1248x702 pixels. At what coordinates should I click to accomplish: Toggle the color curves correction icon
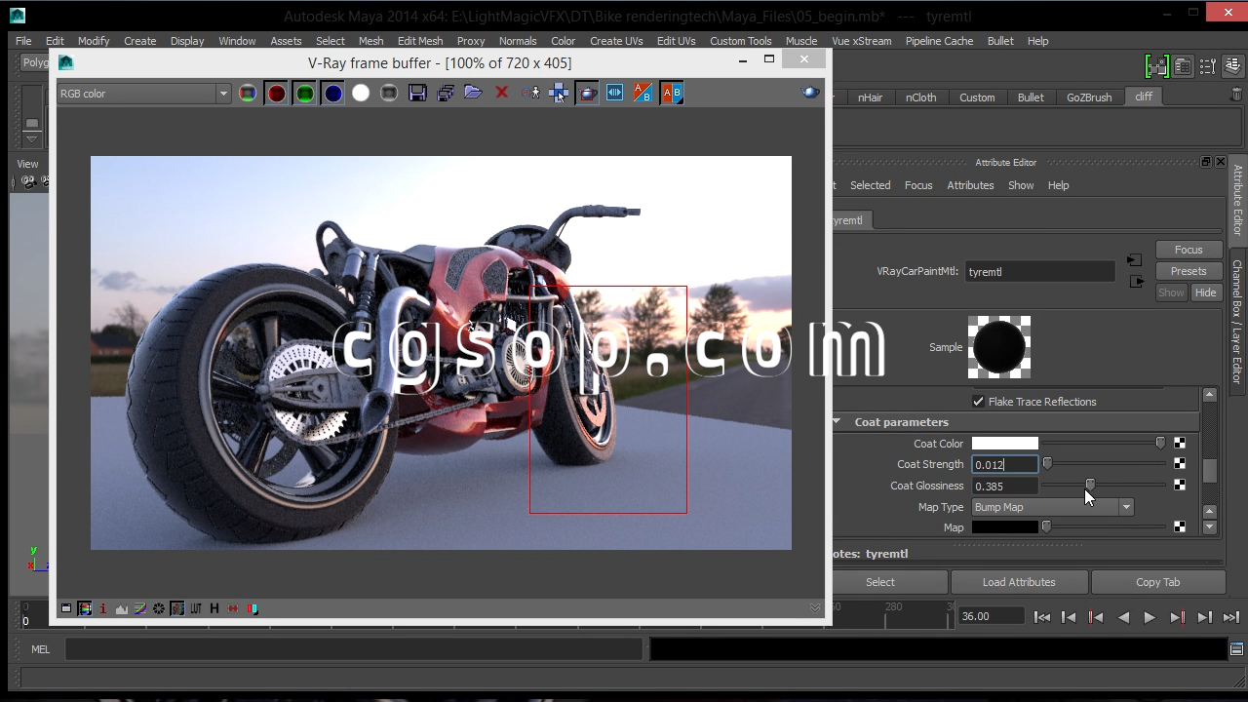(x=140, y=608)
